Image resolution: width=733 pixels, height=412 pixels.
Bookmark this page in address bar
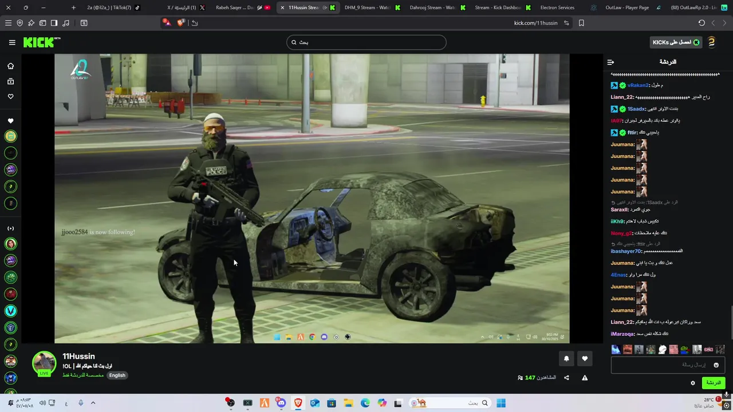click(x=581, y=23)
